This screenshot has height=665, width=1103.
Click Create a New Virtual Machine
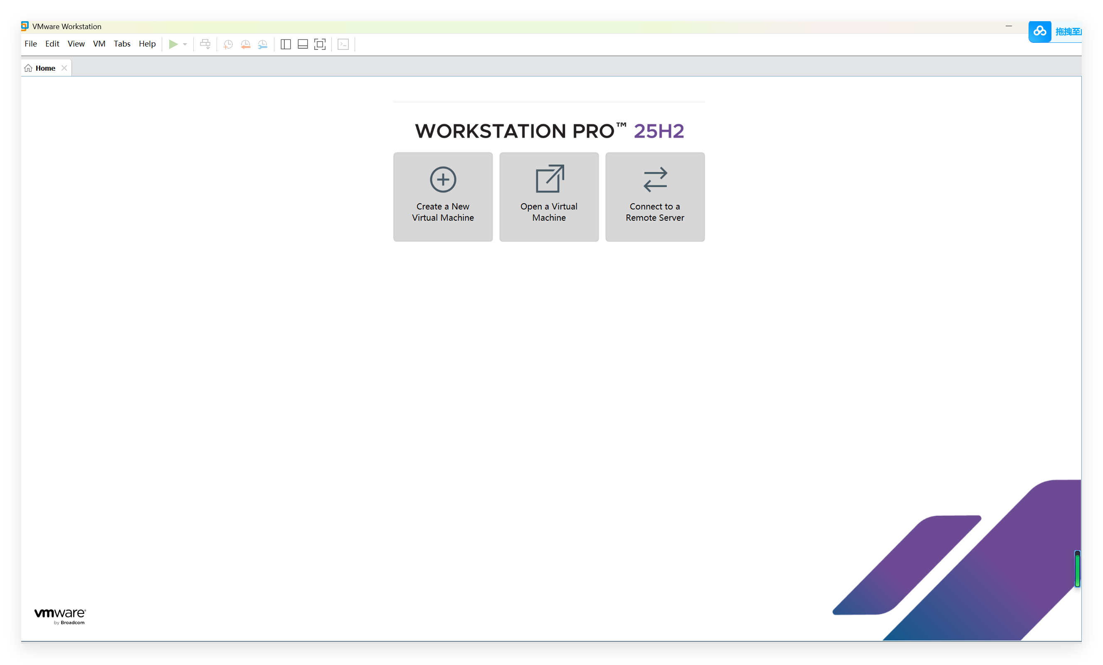tap(442, 197)
